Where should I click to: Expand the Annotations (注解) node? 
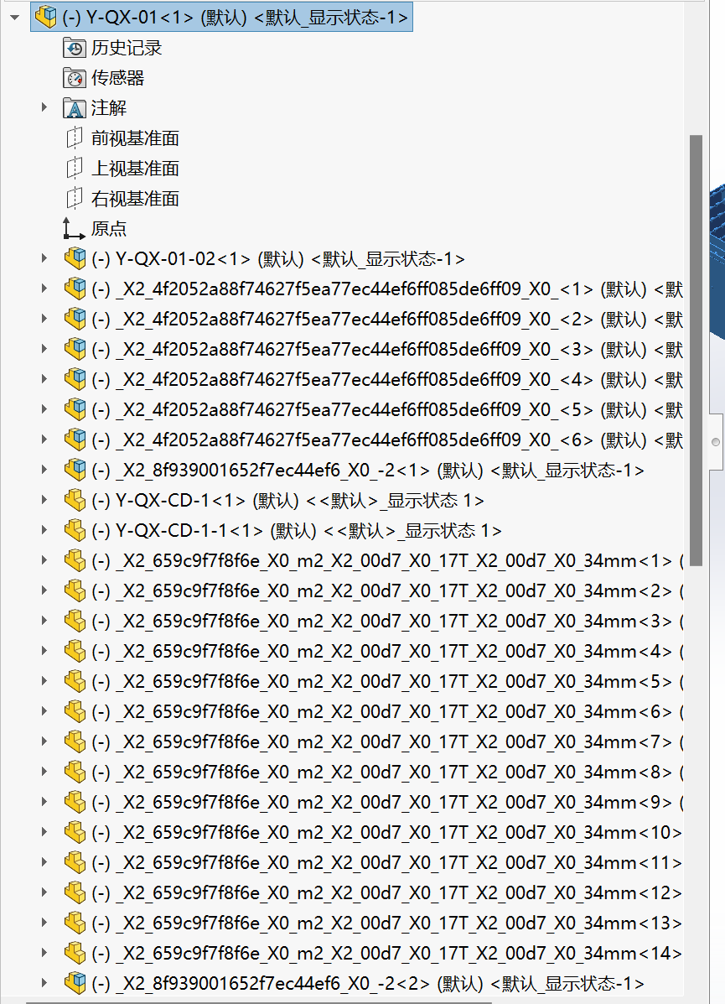45,108
